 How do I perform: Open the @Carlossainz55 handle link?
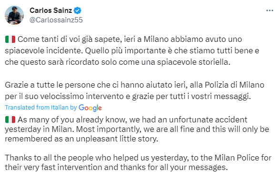coord(56,20)
